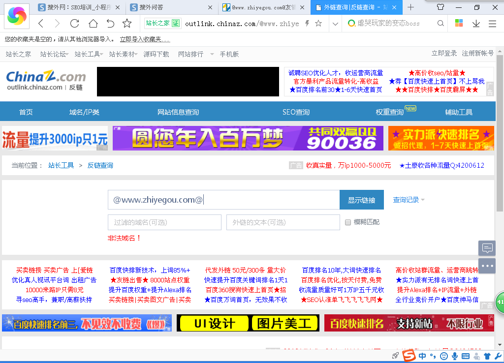This screenshot has width=504, height=363.
Task: Click the Sogou S input method logo
Action: pos(409,355)
